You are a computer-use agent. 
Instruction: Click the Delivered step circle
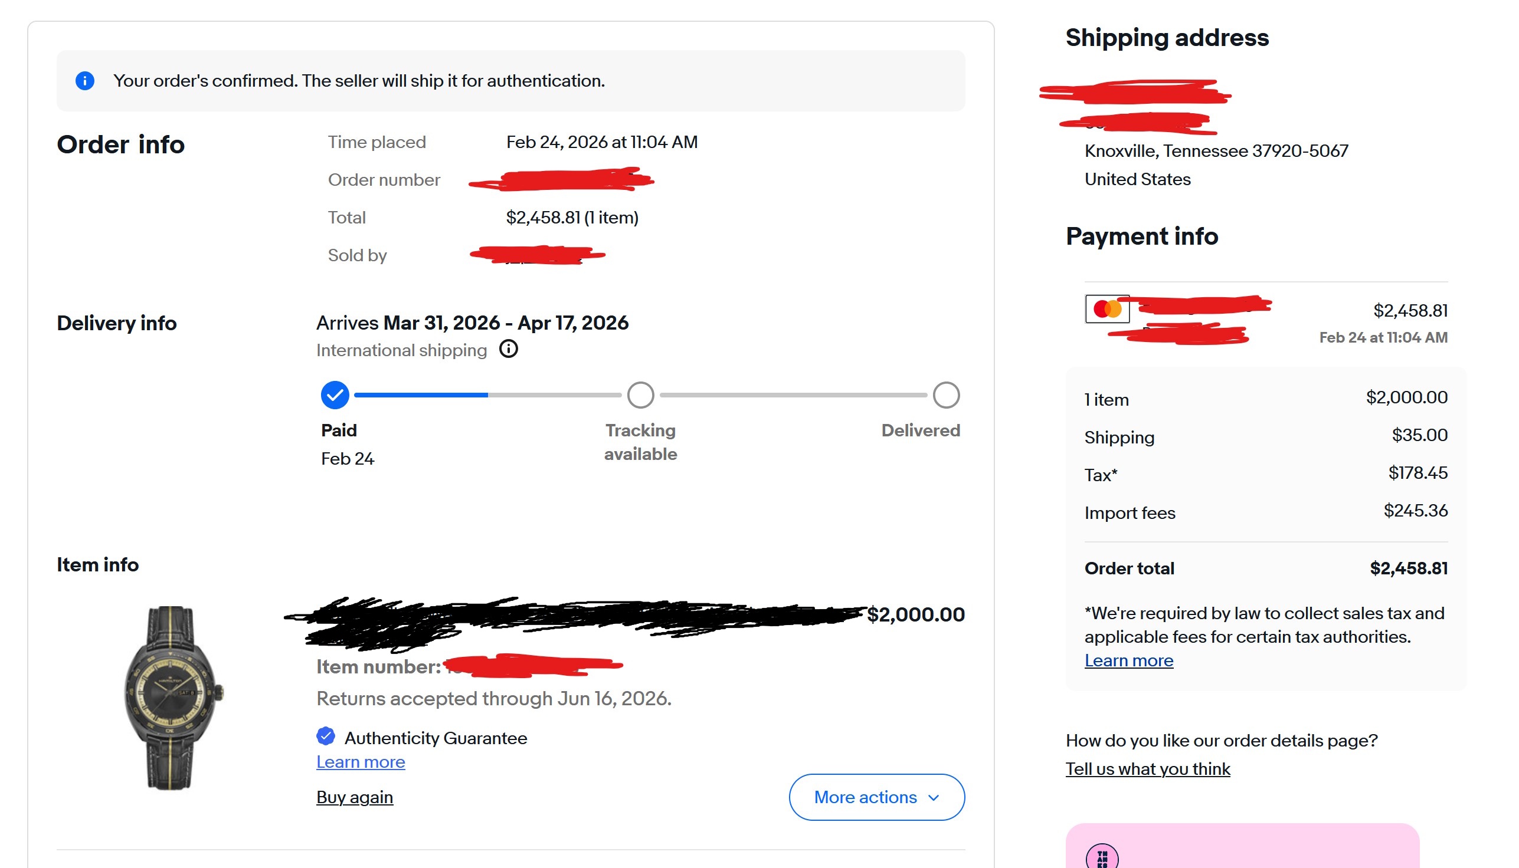[x=945, y=394]
